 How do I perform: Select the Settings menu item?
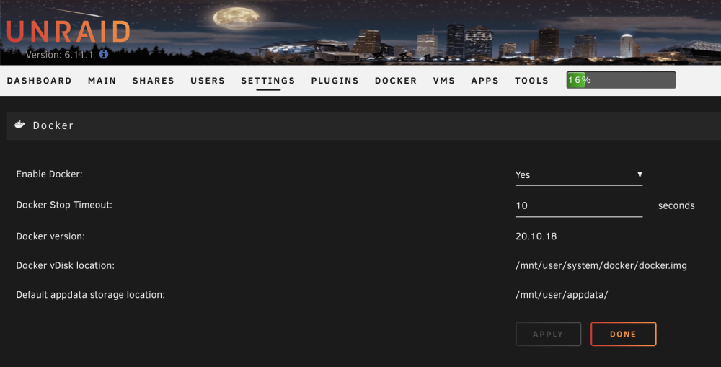[268, 81]
